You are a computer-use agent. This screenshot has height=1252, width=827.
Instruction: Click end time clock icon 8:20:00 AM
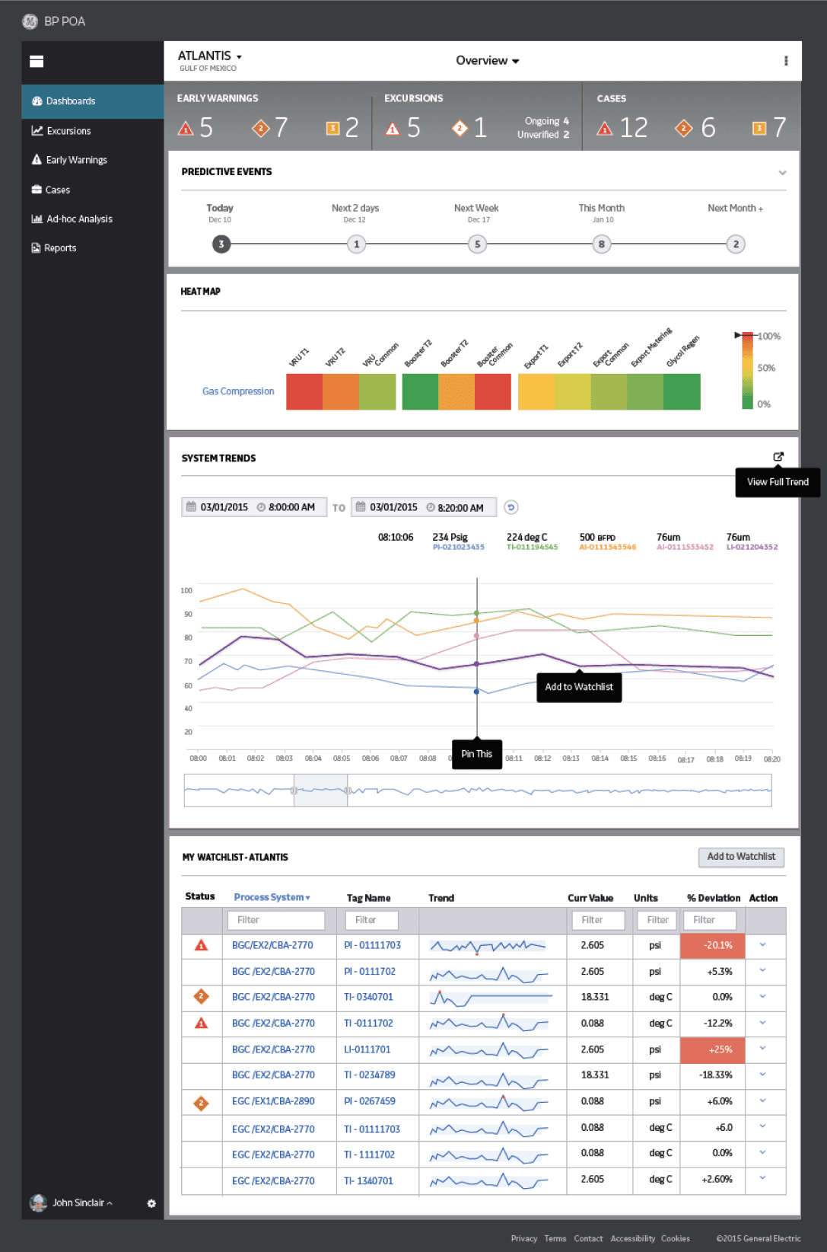tap(431, 507)
